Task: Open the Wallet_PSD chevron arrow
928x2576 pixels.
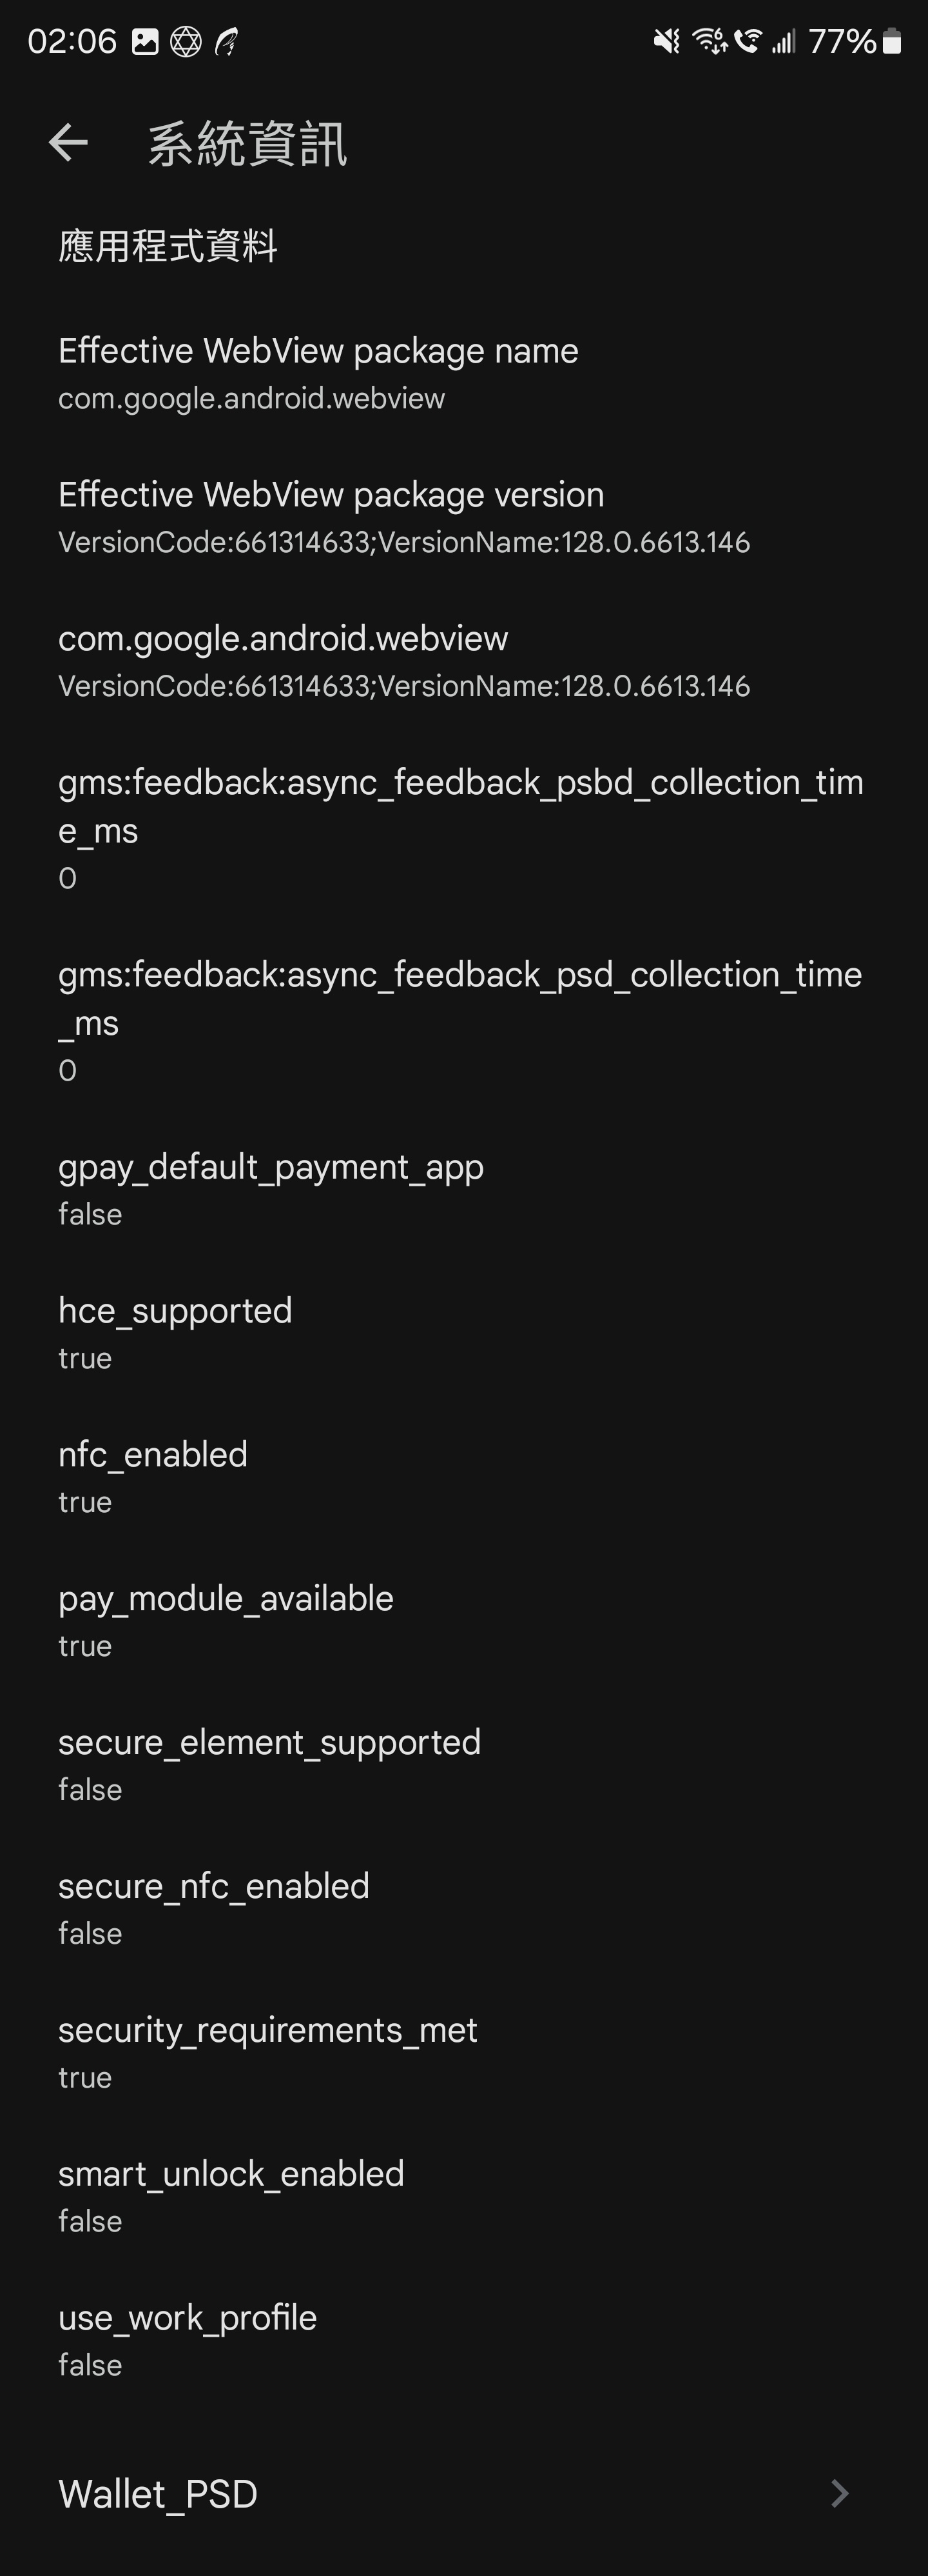Action: pos(840,2493)
